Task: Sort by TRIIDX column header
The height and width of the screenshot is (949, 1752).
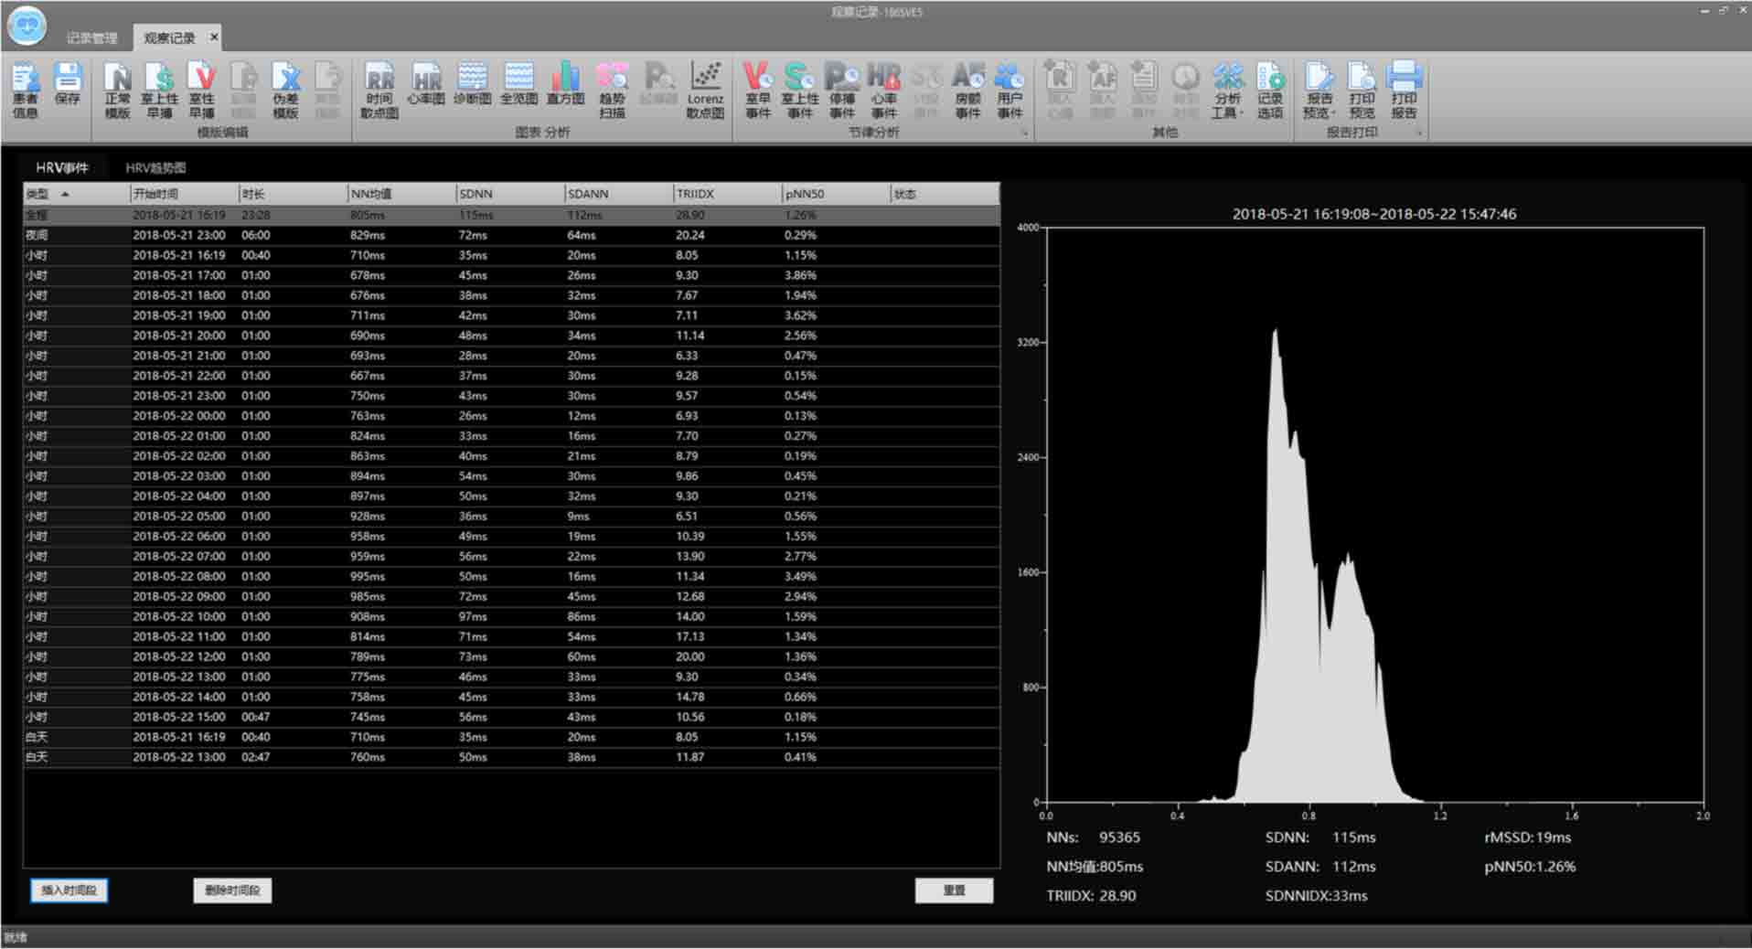Action: click(727, 194)
